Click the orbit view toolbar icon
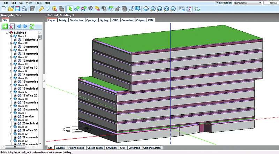 click(146, 8)
